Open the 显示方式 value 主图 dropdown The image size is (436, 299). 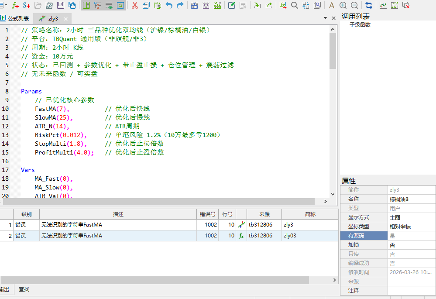411,217
